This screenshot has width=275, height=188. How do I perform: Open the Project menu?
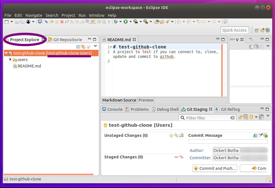68,15
